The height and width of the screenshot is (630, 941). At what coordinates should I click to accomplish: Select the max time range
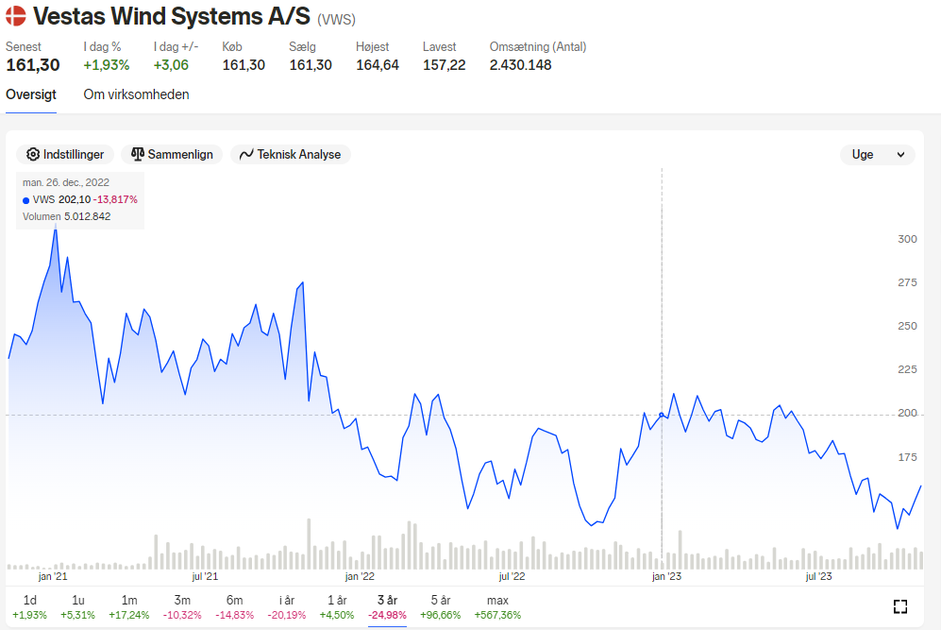(497, 607)
